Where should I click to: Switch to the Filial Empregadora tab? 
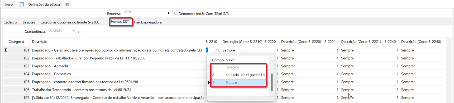point(148,22)
